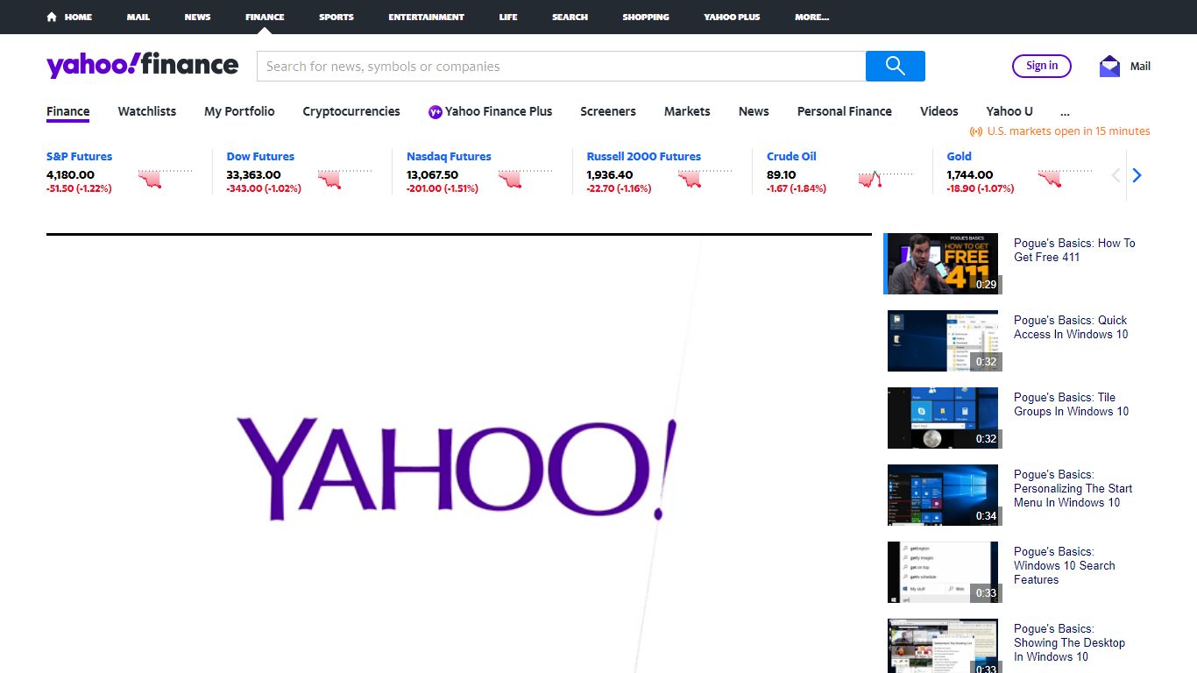
Task: Sign in to Yahoo account
Action: (x=1042, y=66)
